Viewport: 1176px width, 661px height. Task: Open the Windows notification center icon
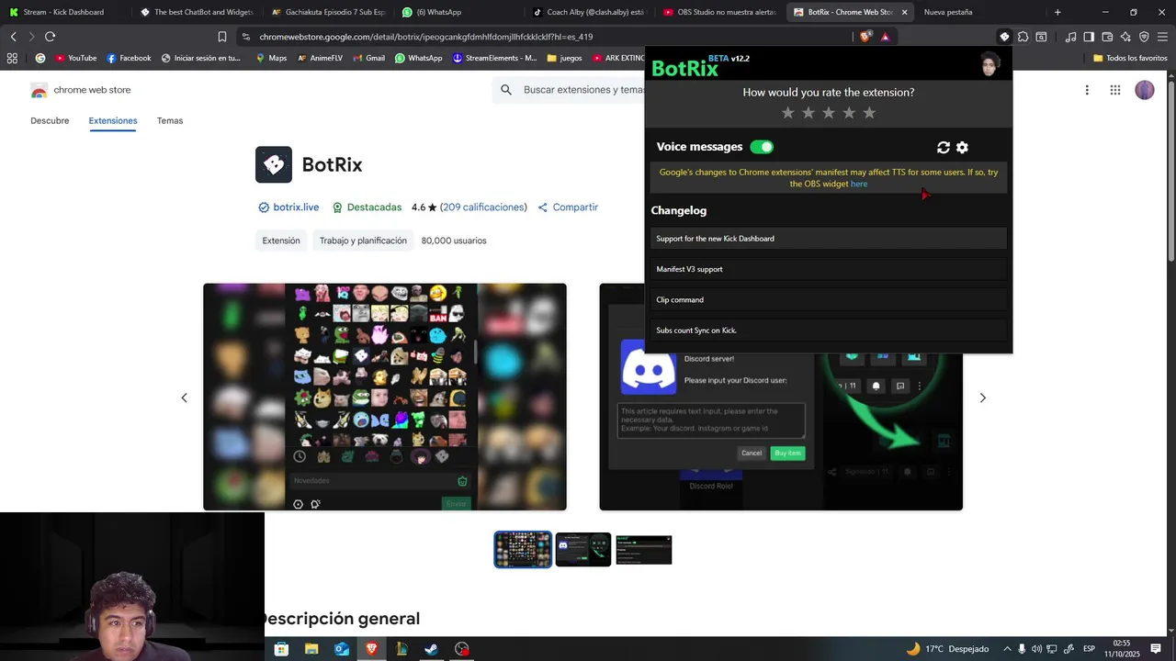coord(1156,649)
